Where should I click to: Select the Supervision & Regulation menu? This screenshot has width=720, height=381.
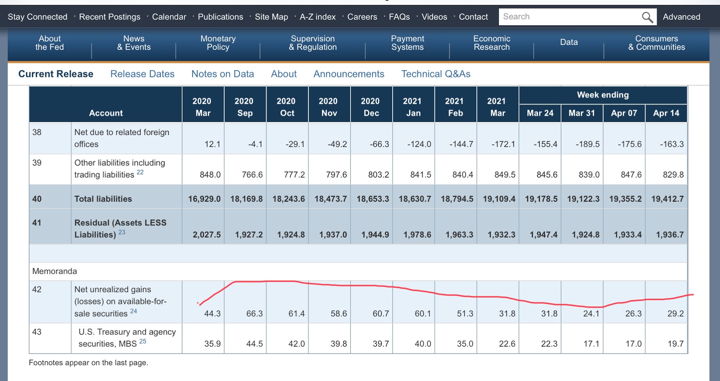coord(313,43)
